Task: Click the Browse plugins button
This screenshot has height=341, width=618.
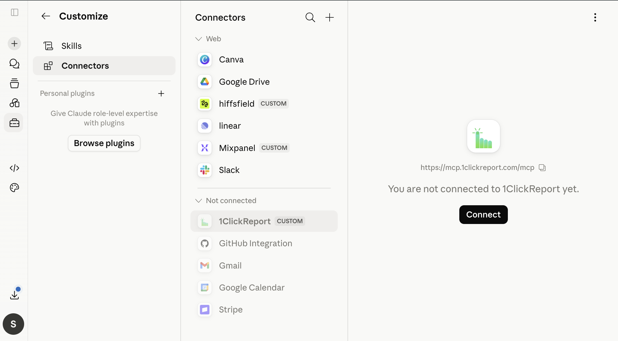Action: point(104,143)
